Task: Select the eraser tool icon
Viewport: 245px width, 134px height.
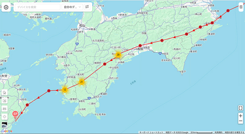Action: (x=5, y=92)
